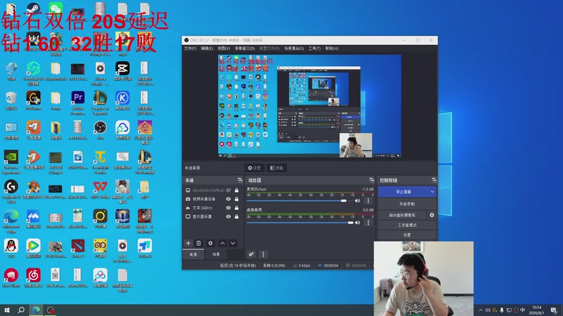Click the 停止直播 button
Image resolution: width=563 pixels, height=316 pixels.
click(403, 192)
